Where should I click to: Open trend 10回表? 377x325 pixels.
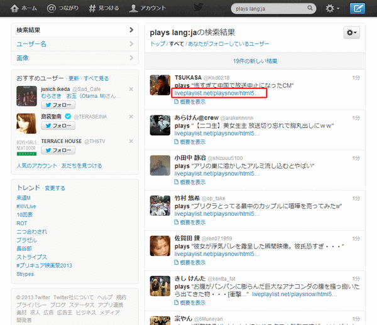pos(25,215)
